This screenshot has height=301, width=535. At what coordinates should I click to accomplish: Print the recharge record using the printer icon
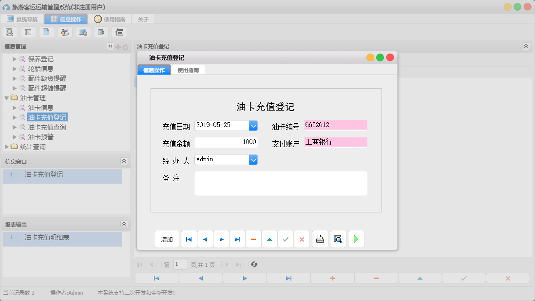point(320,239)
